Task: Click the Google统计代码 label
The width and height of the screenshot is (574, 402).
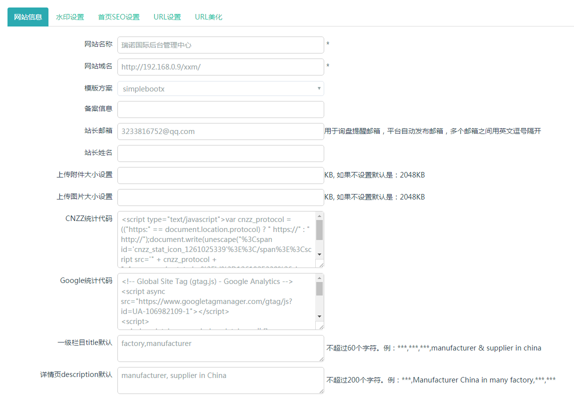Action: 86,280
